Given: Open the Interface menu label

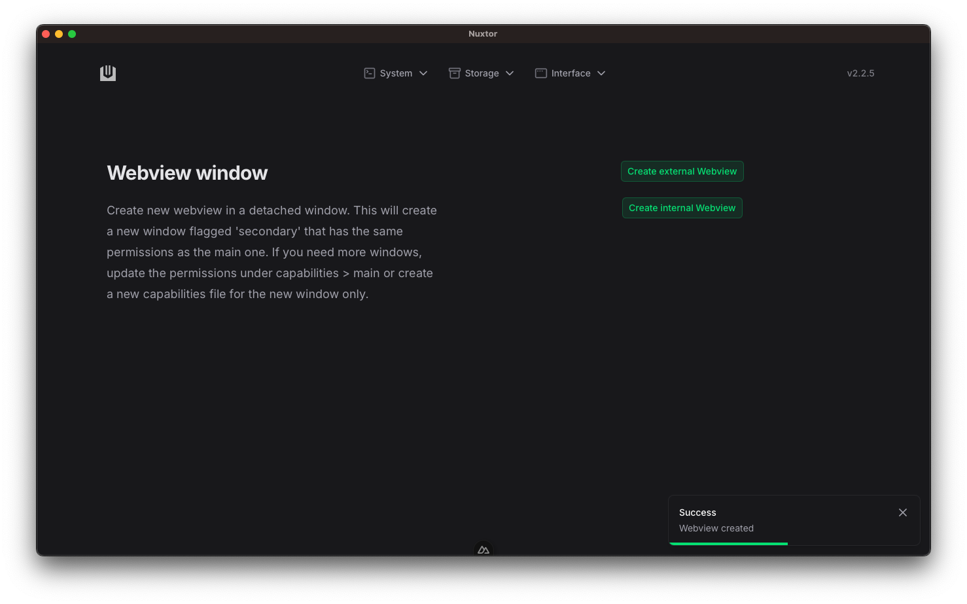Looking at the screenshot, I should (571, 73).
